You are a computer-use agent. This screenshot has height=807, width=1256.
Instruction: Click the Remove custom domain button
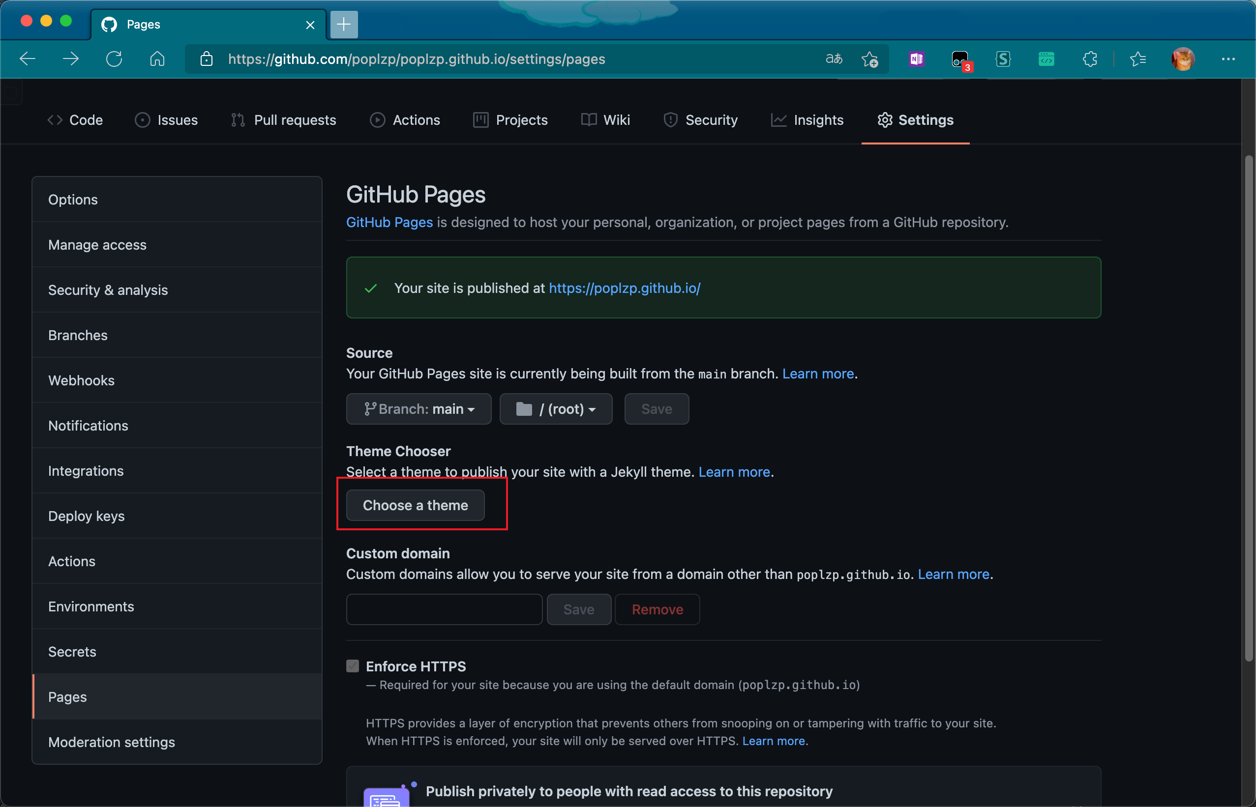coord(658,609)
